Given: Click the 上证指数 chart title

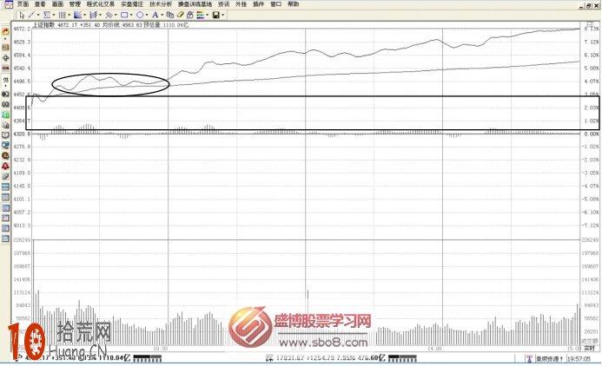Looking at the screenshot, I should pyautogui.click(x=43, y=24).
